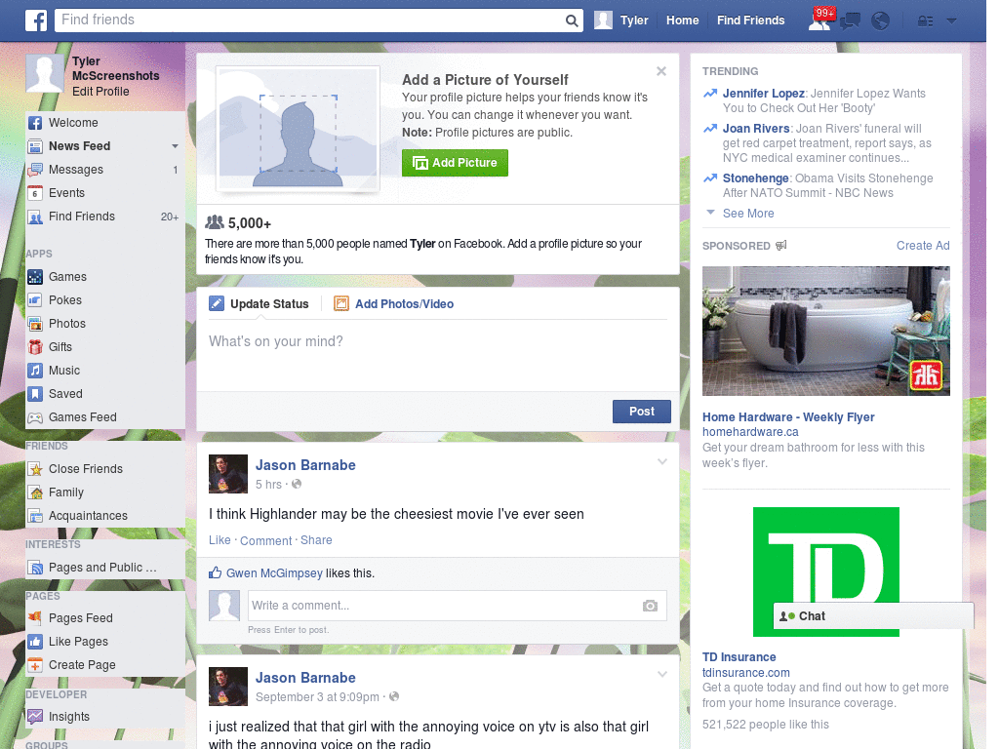999x749 pixels.
Task: Open the messages chat bubbles icon
Action: [x=850, y=21]
